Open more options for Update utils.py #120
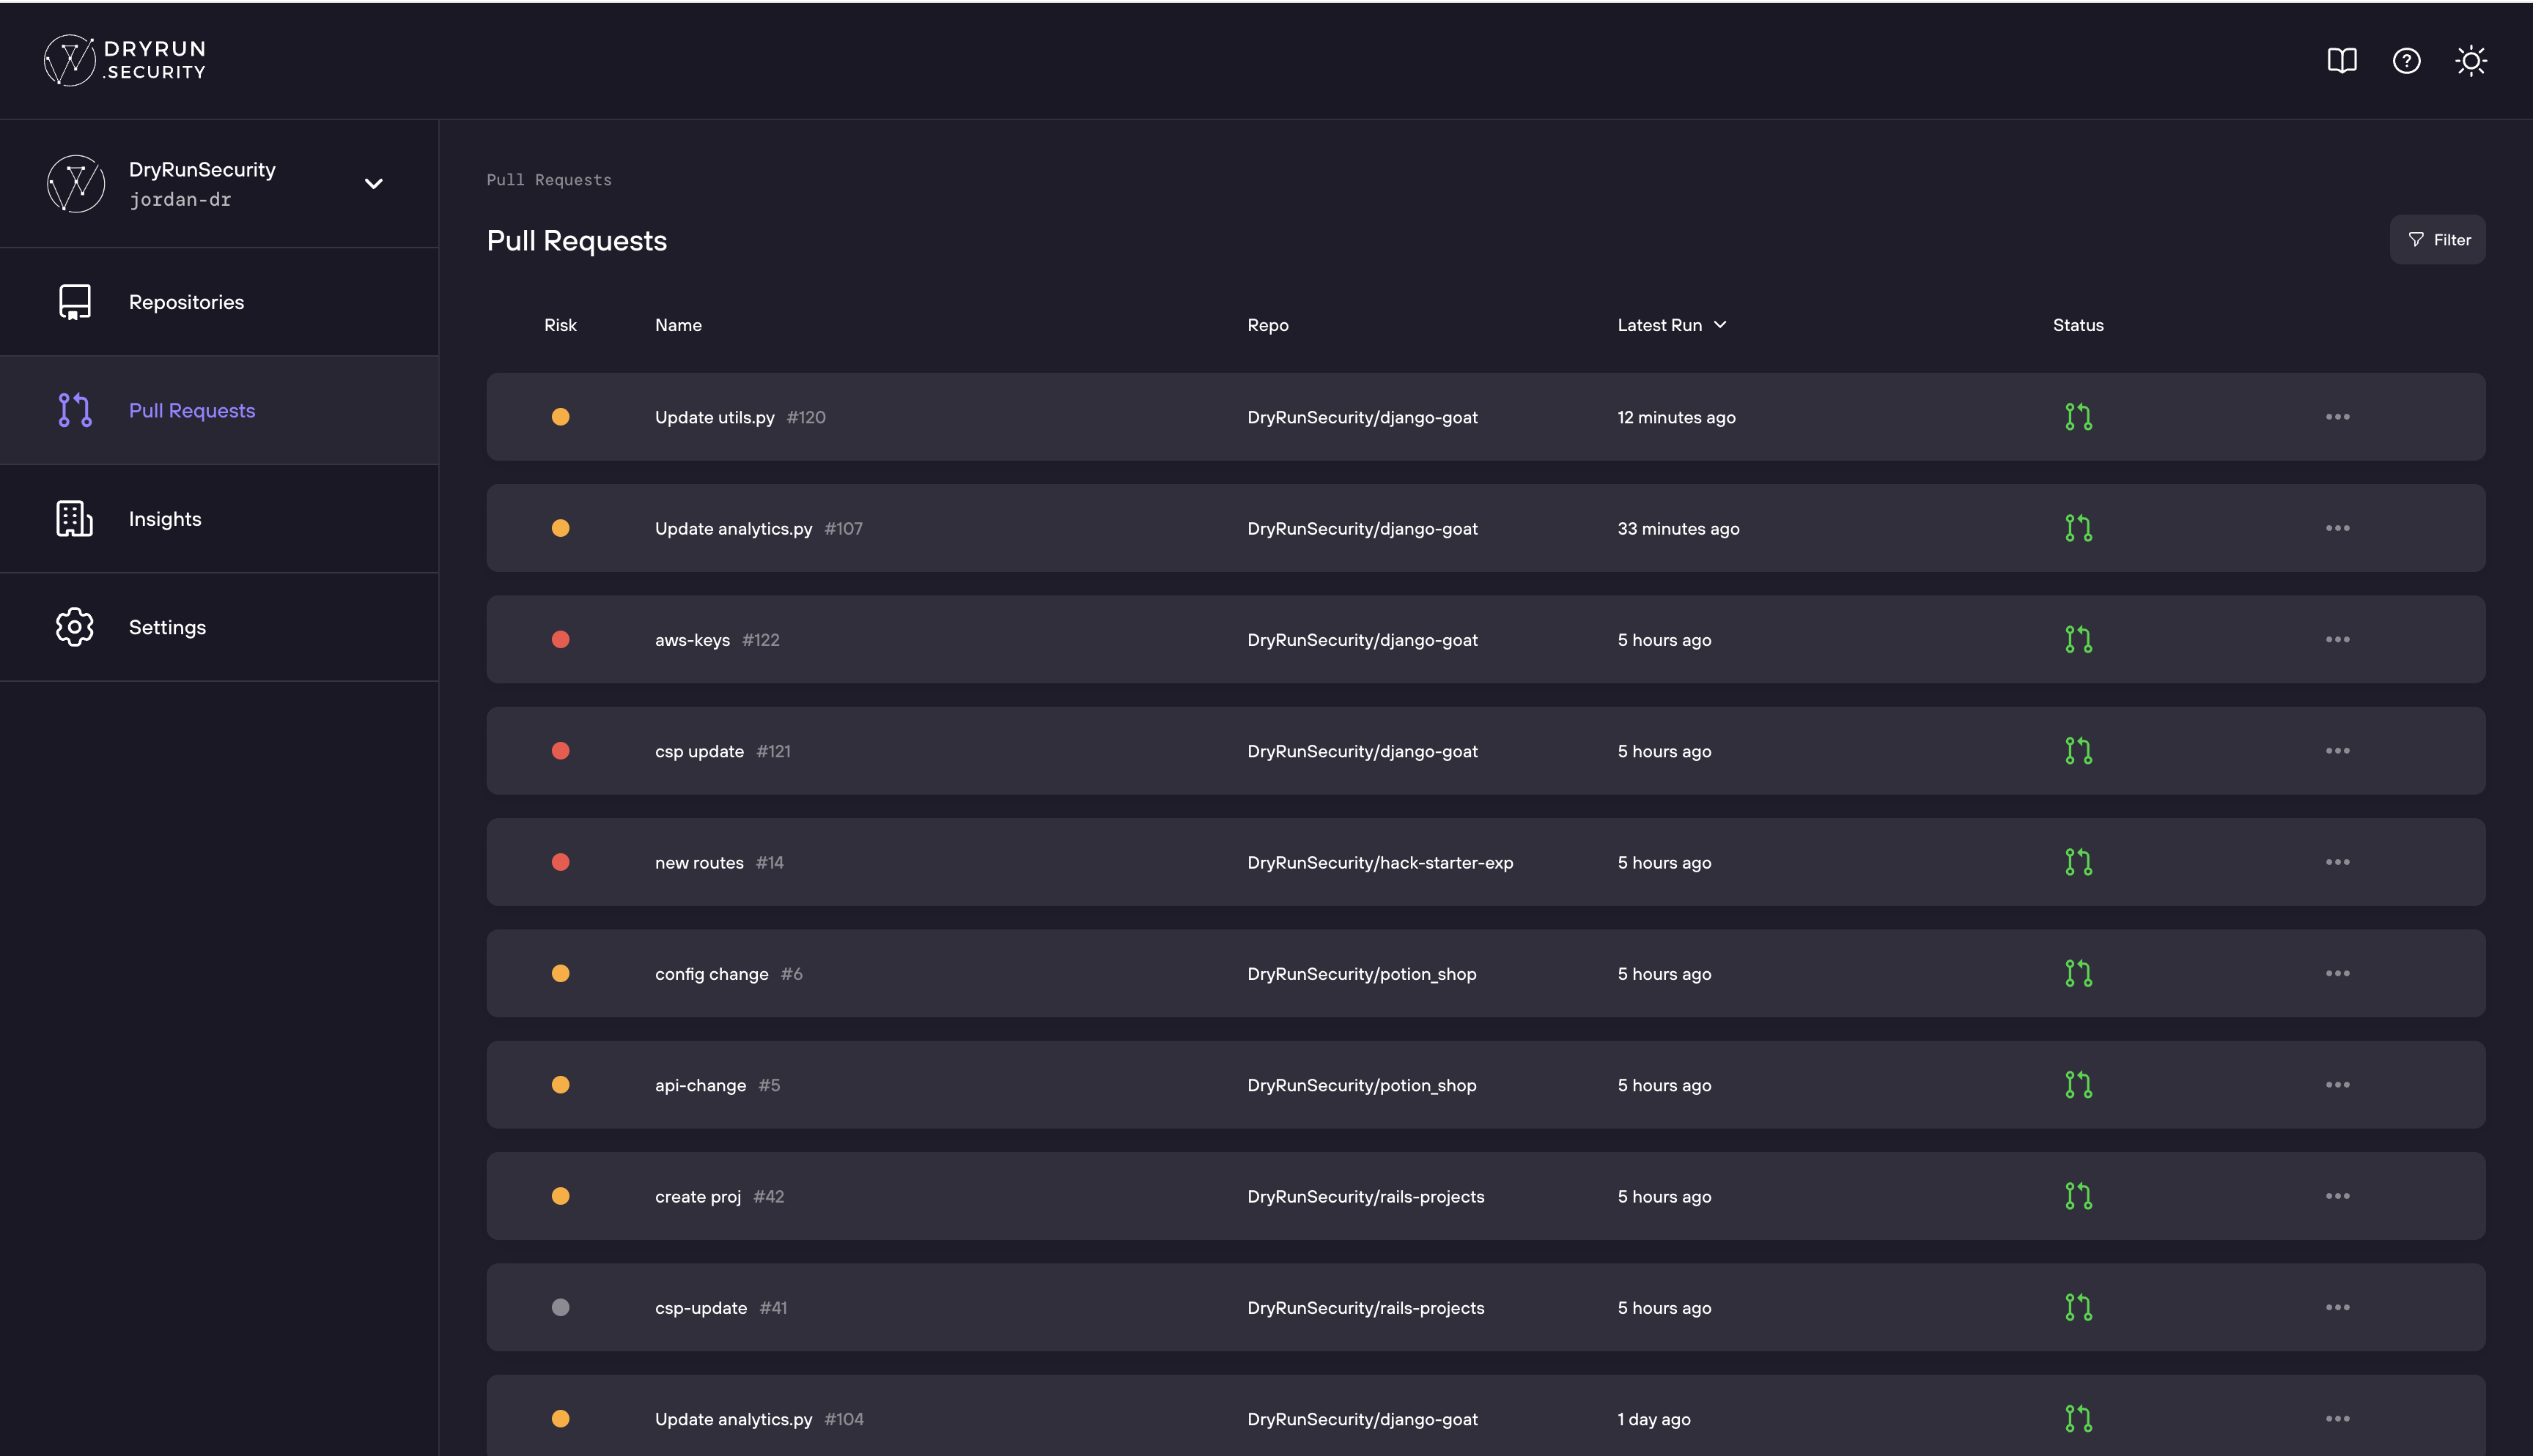The width and height of the screenshot is (2533, 1456). click(2338, 417)
